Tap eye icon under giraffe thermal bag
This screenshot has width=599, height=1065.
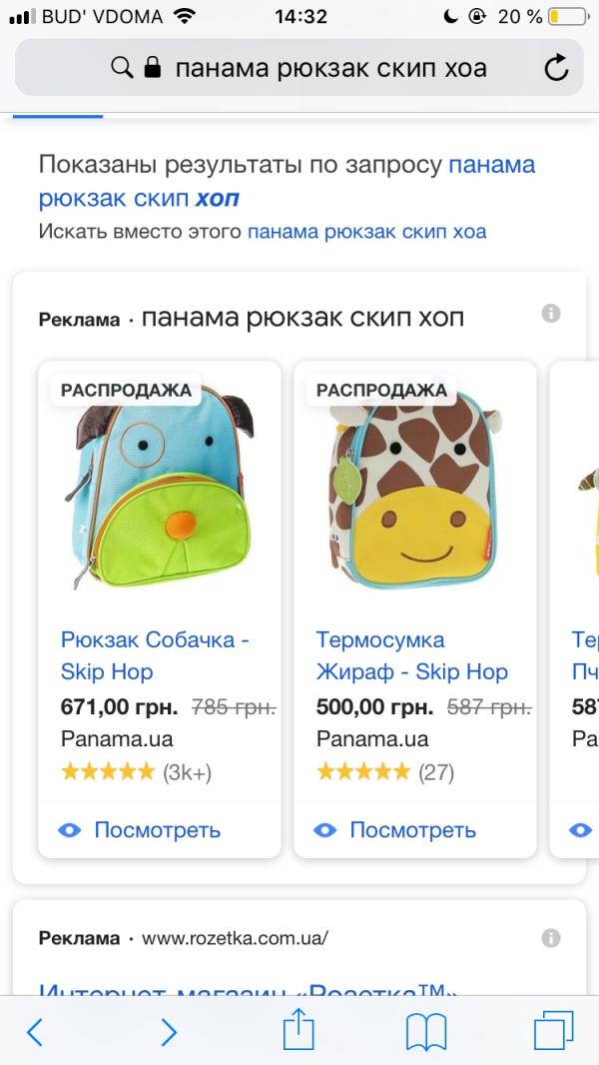coord(324,830)
